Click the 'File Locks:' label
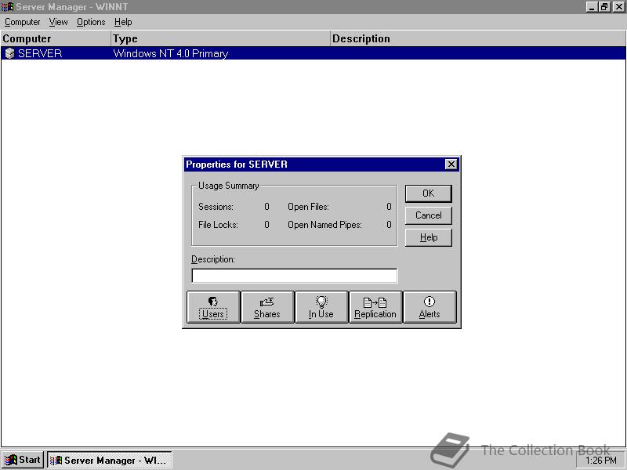 (x=218, y=225)
